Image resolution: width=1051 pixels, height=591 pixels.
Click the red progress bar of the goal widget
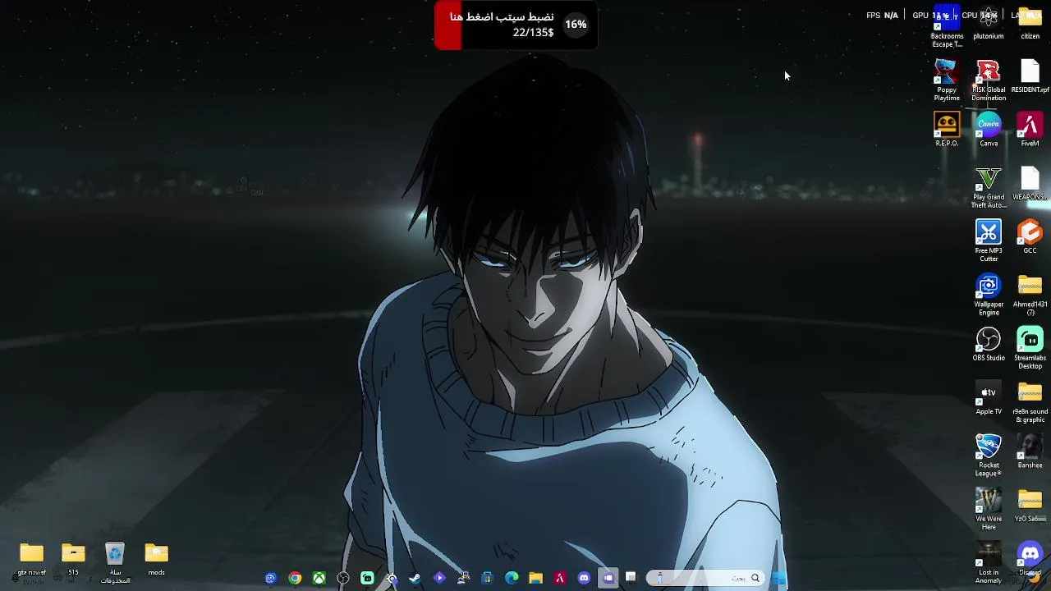click(x=447, y=25)
